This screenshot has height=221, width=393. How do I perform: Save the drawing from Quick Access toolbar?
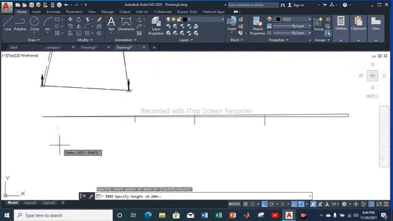click(x=31, y=5)
